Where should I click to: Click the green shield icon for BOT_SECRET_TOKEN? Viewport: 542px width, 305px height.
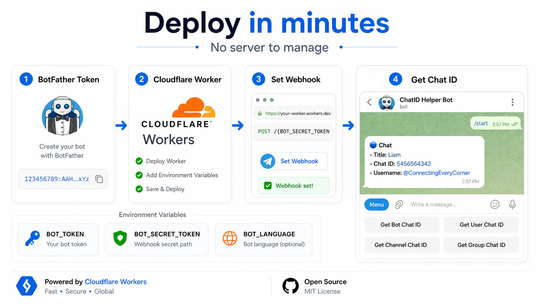pyautogui.click(x=120, y=239)
